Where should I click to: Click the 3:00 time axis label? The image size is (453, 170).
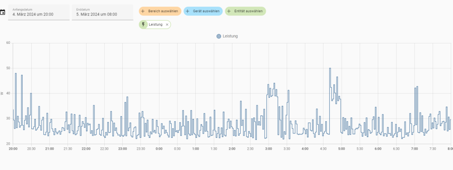(269, 149)
